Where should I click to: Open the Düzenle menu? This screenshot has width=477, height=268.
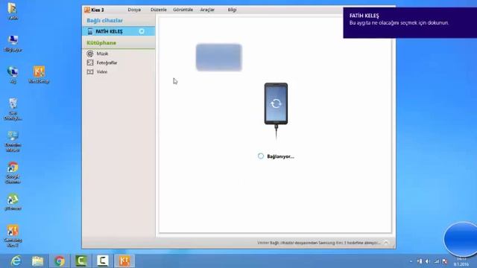coord(159,10)
